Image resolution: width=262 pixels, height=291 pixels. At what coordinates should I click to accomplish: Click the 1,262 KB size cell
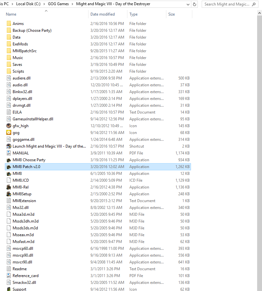(x=183, y=167)
